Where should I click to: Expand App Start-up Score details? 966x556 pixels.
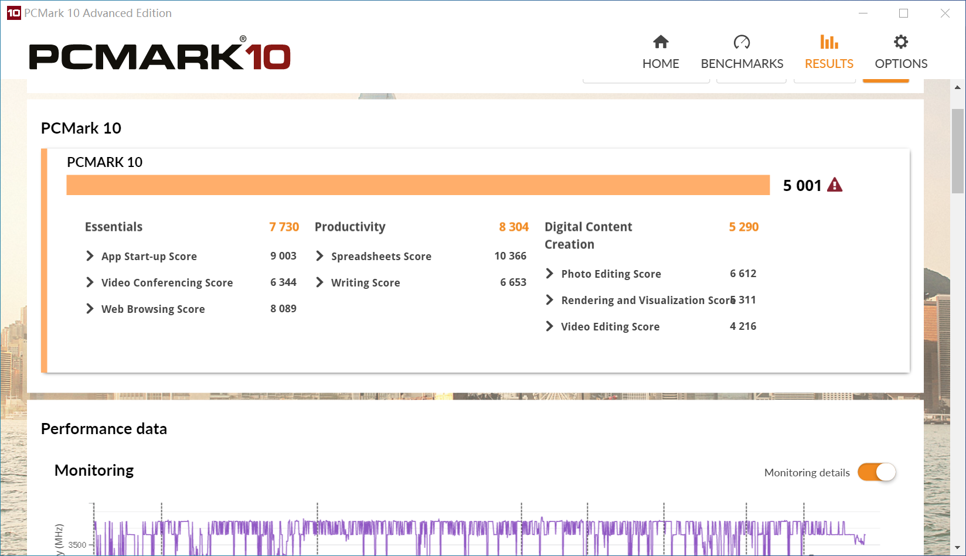coord(90,256)
